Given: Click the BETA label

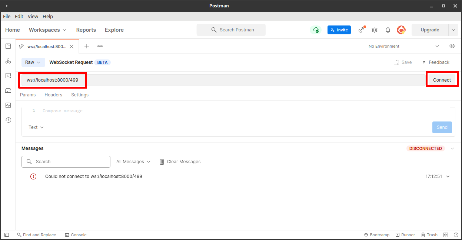Looking at the screenshot, I should click(x=103, y=62).
